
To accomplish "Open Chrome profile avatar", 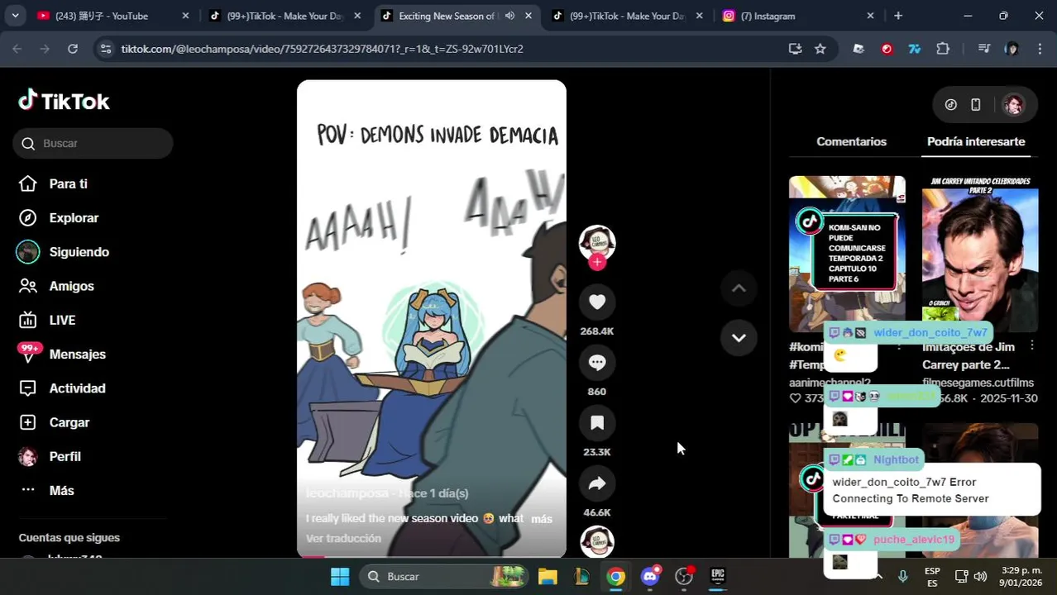I will click(x=1012, y=49).
